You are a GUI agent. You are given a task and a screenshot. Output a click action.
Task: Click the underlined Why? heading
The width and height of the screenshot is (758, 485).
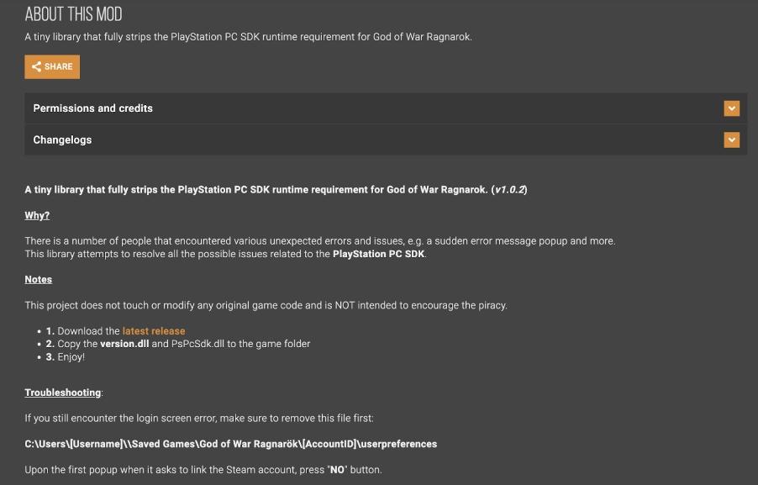tap(37, 216)
